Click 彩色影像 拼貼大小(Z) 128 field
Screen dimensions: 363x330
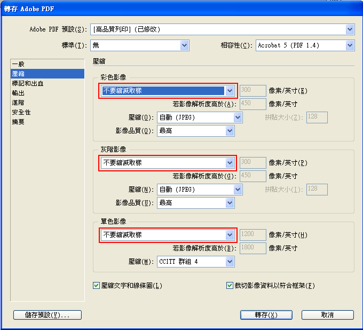pyautogui.click(x=317, y=117)
